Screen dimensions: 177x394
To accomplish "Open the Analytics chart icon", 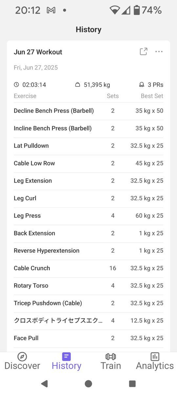I will [155, 357].
